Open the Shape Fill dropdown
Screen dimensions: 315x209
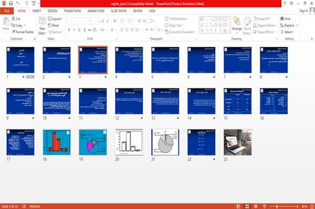click(x=262, y=19)
